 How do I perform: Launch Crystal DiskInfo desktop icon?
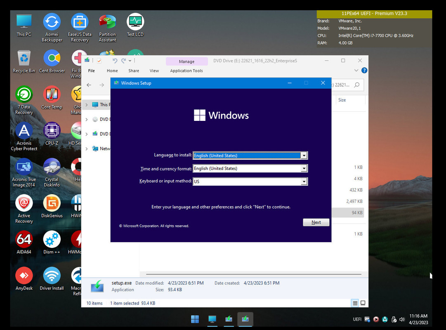coord(52,173)
